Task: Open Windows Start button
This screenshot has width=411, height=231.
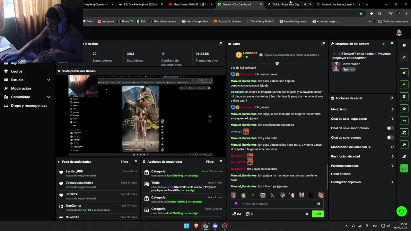Action: (187, 226)
